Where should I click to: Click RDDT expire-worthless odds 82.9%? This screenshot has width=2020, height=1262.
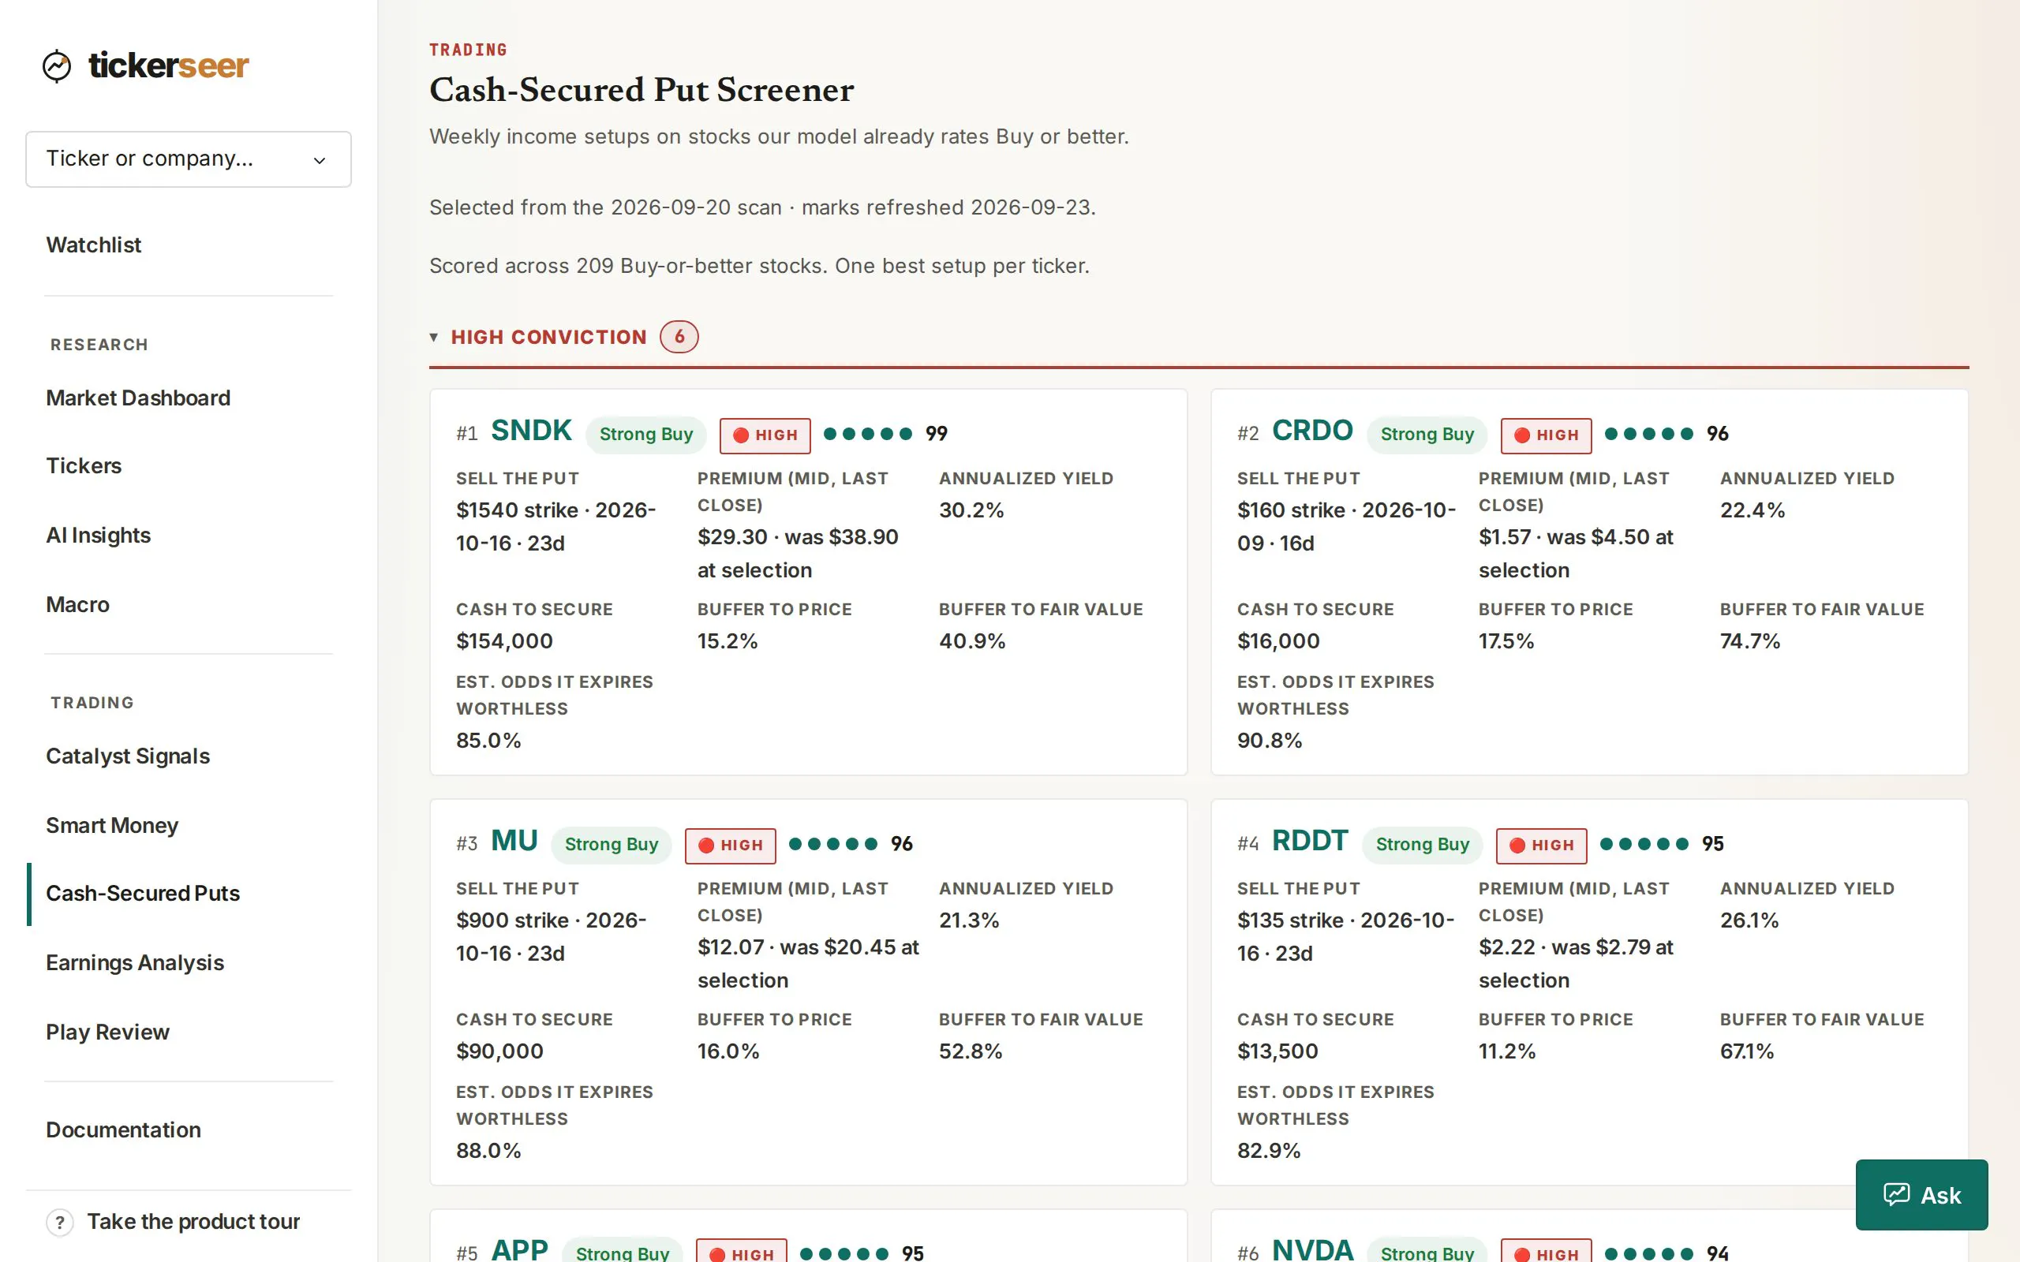(1269, 1150)
